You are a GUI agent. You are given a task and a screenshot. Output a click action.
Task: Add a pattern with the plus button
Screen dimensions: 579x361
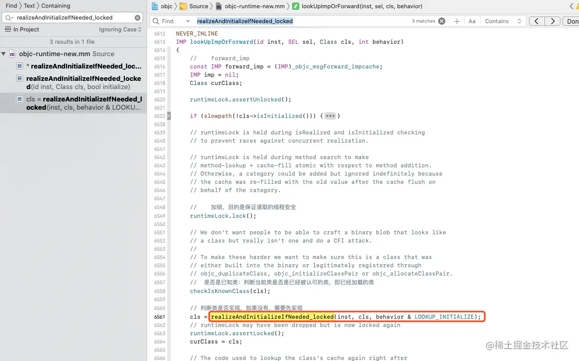pyautogui.click(x=457, y=21)
